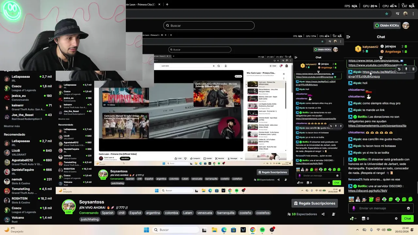Image resolution: width=418 pixels, height=235 pixels.
Task: Open Chrome profile avatar
Action: coord(405,14)
